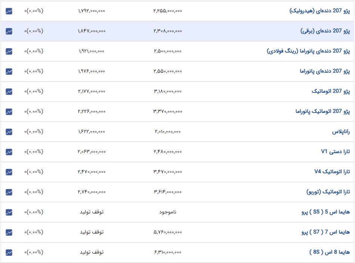Select factory price ۲,۱۷۷,۰۰۰,۰۰۰

tap(92, 91)
